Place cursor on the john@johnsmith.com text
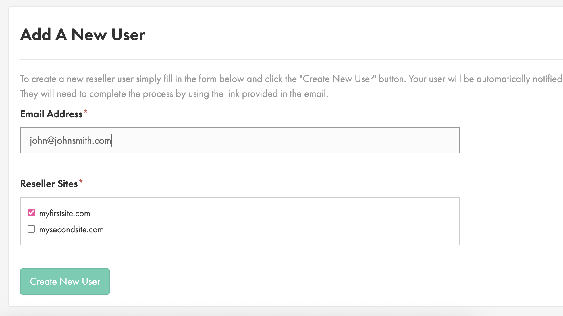Screen dimensions: 563x316 pos(70,141)
